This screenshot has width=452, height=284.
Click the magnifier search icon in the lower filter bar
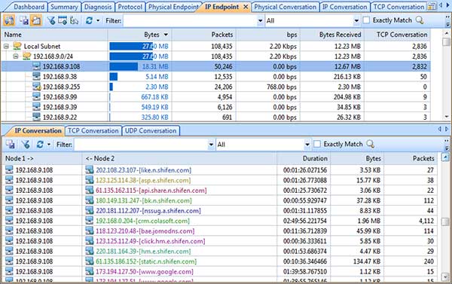pos(370,144)
